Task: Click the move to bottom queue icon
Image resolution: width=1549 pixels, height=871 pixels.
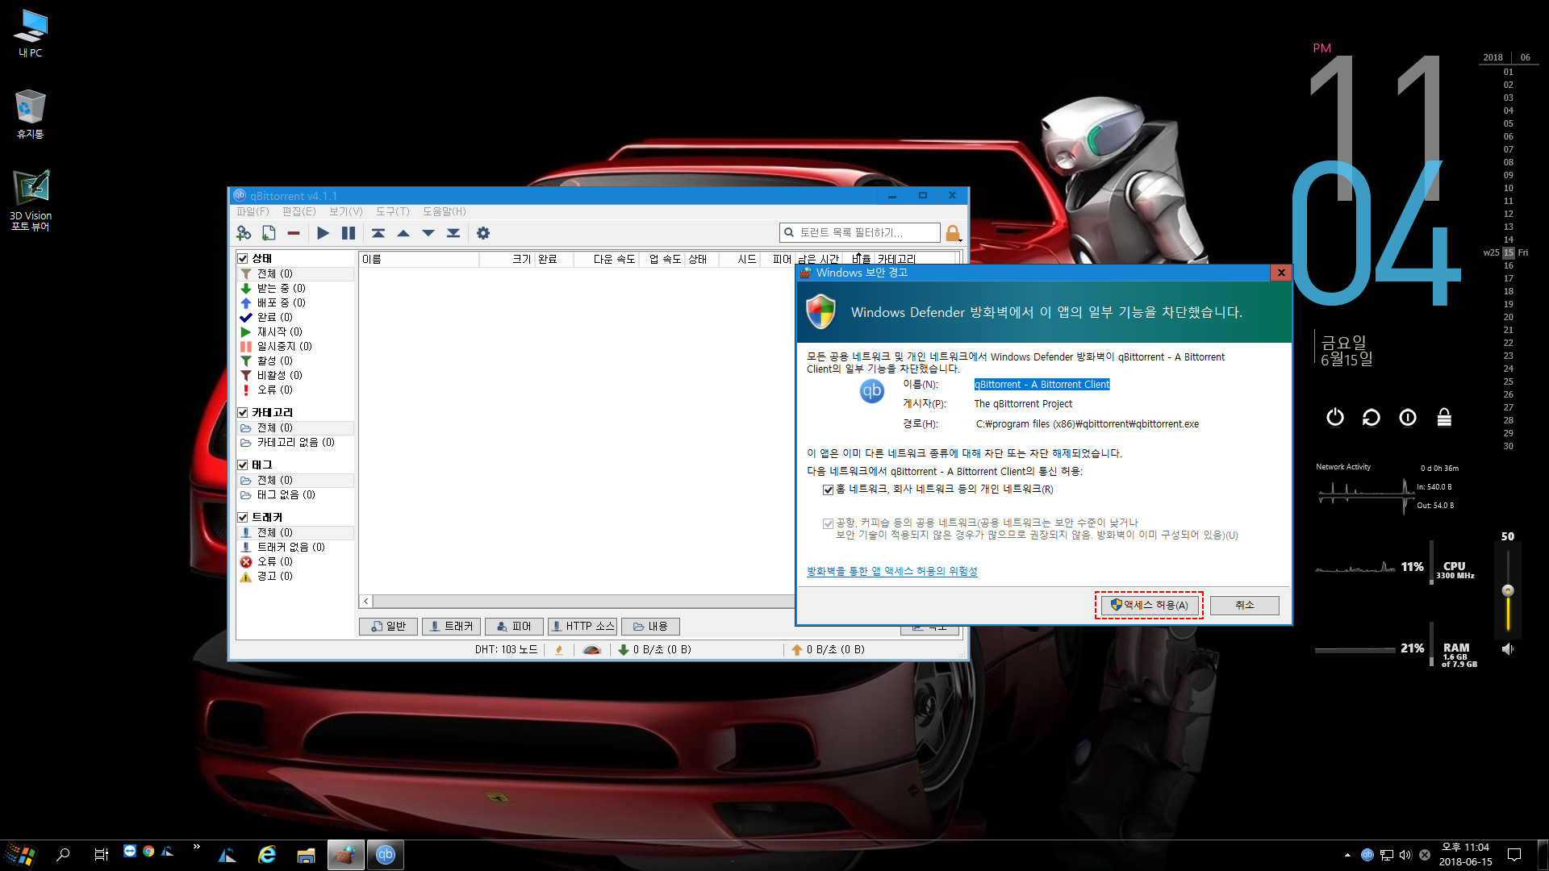Action: pyautogui.click(x=453, y=233)
